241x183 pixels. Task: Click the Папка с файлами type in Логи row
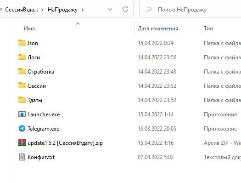click(x=222, y=57)
